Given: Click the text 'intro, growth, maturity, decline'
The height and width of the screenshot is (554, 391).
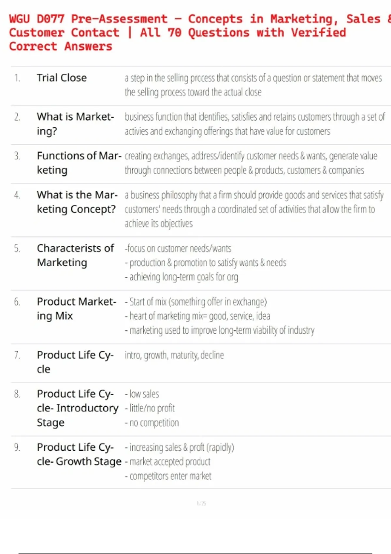Looking at the screenshot, I should [x=174, y=355].
